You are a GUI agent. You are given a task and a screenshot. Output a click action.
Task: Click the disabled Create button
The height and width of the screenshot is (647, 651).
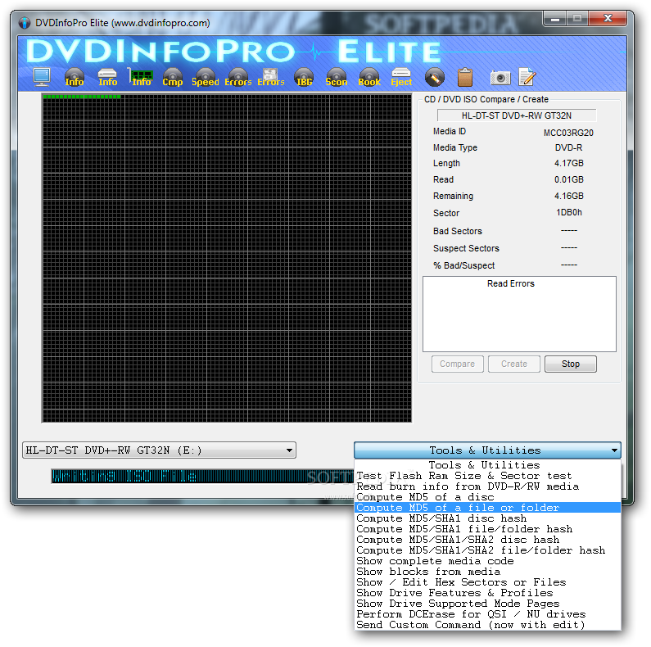(x=514, y=364)
